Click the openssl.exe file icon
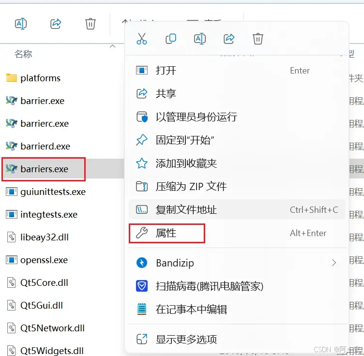 click(12, 260)
